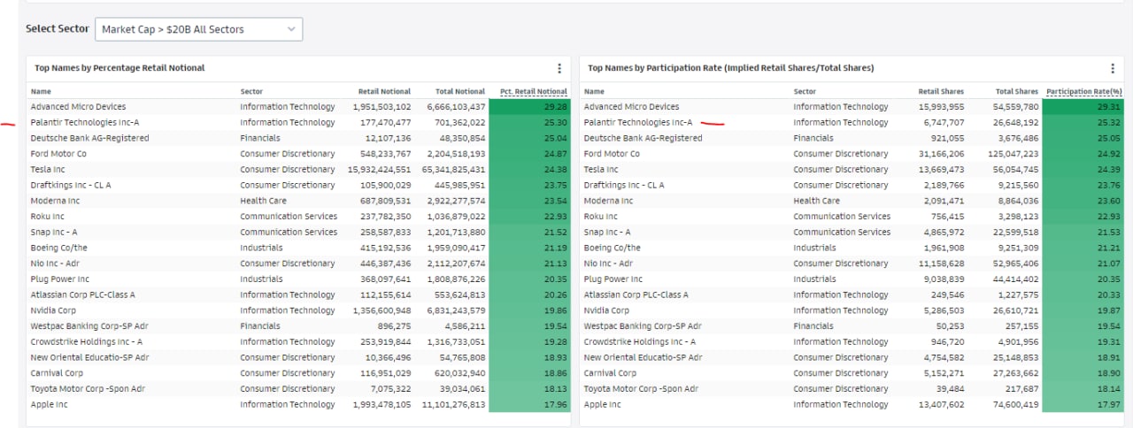The image size is (1133, 428).
Task: Select Apple Inc in right table
Action: 603,404
